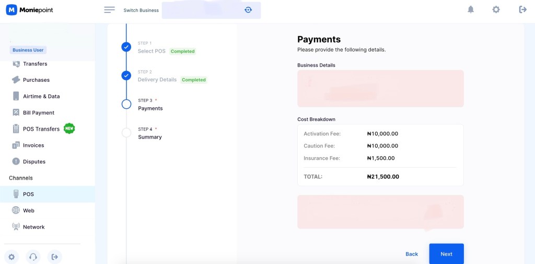535x264 pixels.
Task: Click the POS Transfers calculator icon
Action: tap(16, 129)
